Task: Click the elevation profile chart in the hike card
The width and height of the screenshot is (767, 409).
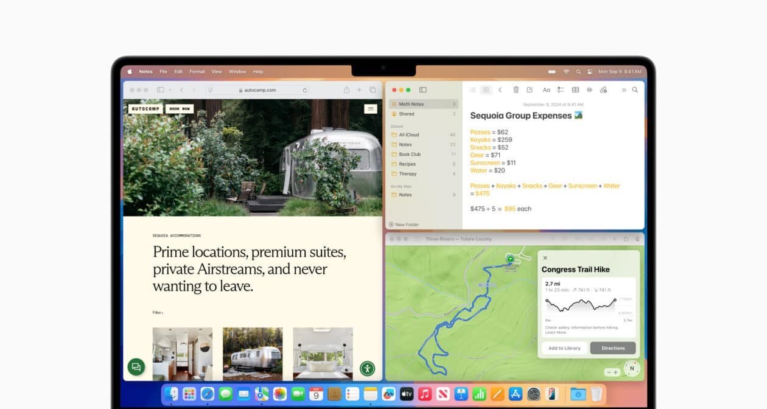Action: (586, 303)
